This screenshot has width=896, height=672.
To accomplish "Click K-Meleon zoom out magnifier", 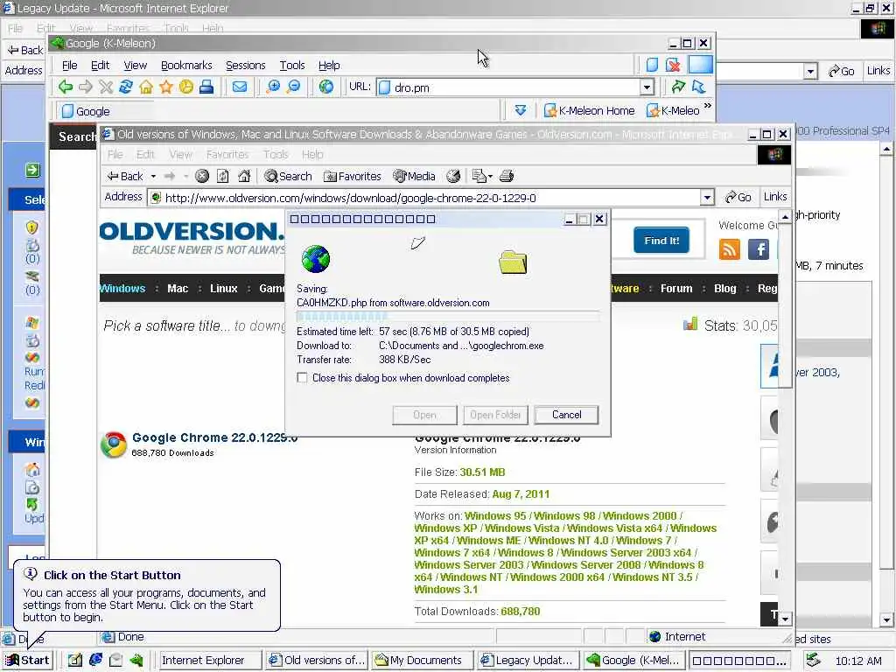I will 294,87.
